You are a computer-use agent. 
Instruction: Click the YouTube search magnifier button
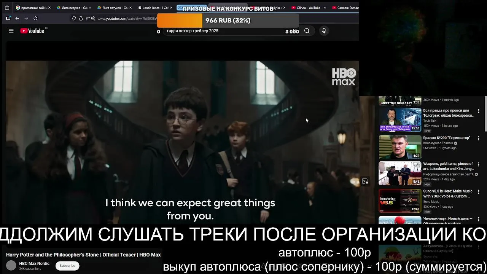point(307,31)
